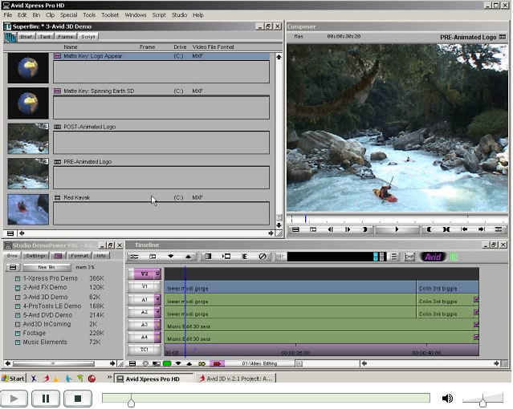Open the Special menu

pyautogui.click(x=69, y=15)
